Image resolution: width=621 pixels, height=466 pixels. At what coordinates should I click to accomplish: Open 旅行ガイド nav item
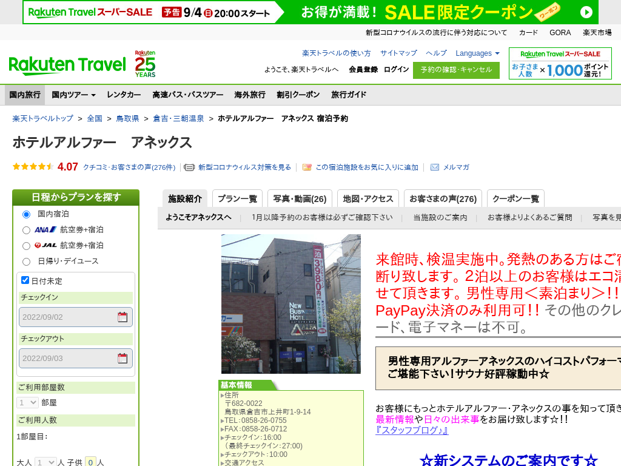349,95
